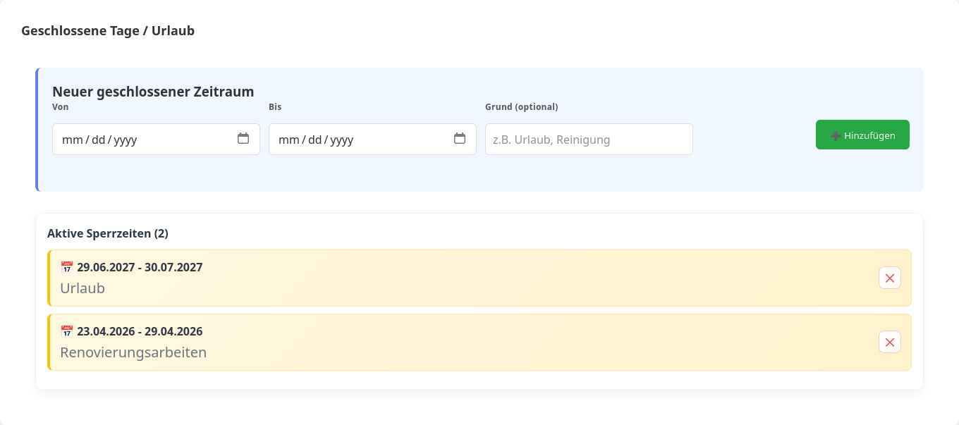Viewport: 959px width, 425px height.
Task: Click the calendar icon beside 23.04.2026 - 29.04.2026
Action: coord(66,331)
